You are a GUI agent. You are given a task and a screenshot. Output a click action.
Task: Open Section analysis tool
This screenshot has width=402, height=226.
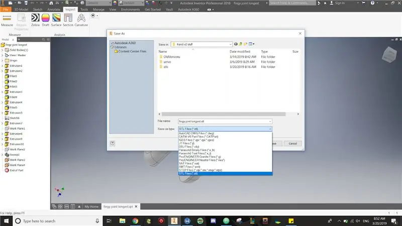point(68,18)
